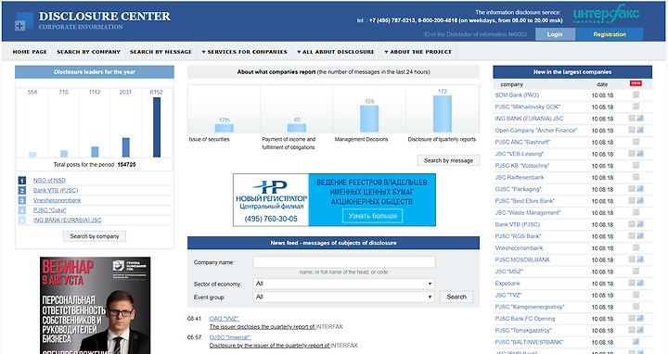This screenshot has height=354, width=668.
Task: Expand Services for Companies menu
Action: tap(245, 52)
